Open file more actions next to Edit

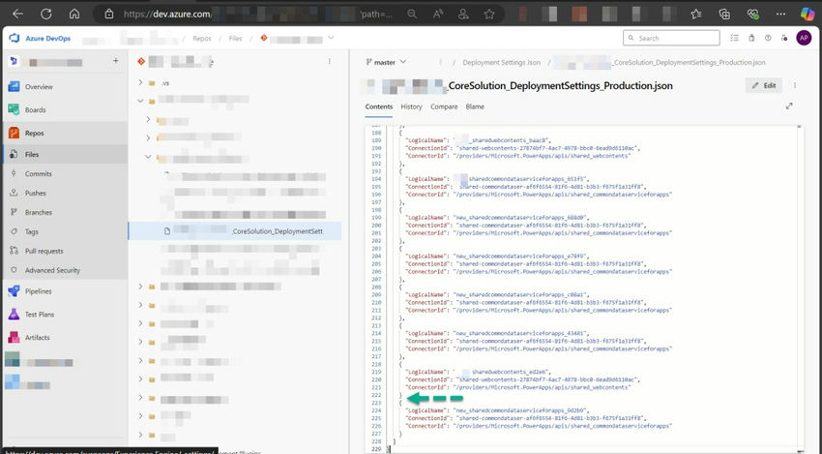pyautogui.click(x=795, y=85)
